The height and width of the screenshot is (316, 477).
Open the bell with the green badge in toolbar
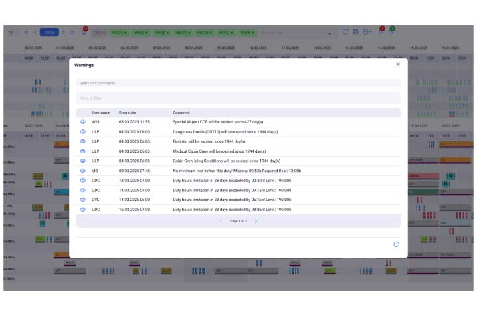coord(391,31)
